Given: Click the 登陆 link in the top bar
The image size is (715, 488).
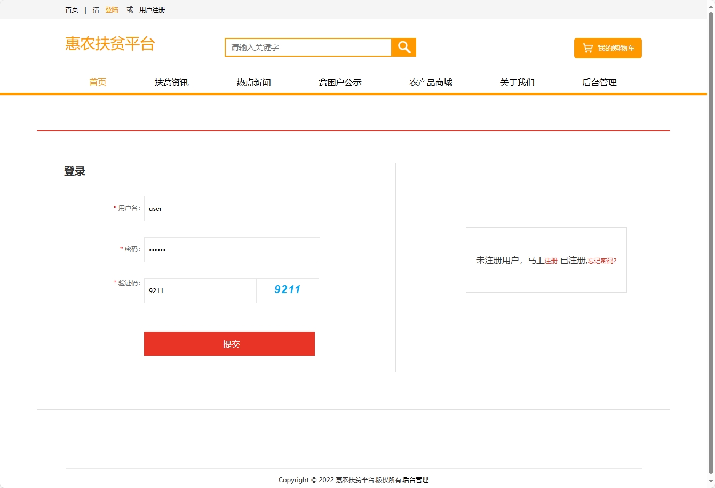Looking at the screenshot, I should pyautogui.click(x=112, y=9).
